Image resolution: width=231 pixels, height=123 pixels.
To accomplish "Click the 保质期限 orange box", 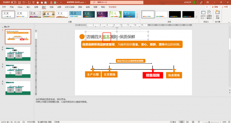I will 174,75.
